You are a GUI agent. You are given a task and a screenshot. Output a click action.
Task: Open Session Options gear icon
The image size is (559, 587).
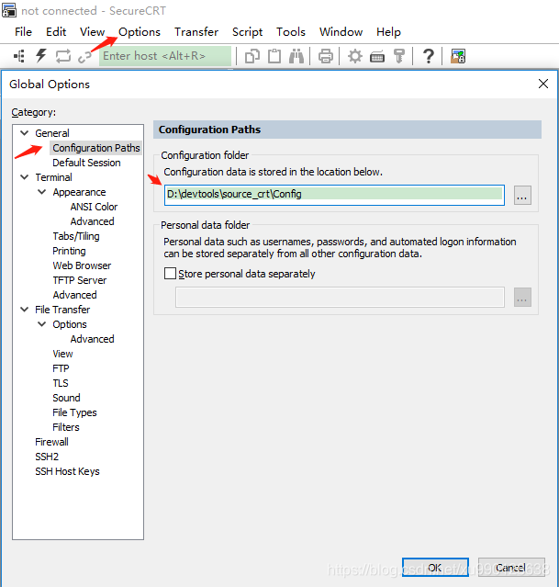354,56
